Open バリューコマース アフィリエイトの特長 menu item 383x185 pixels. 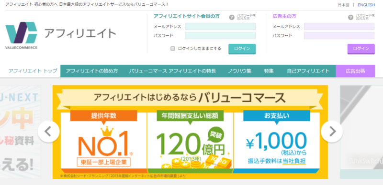[x=172, y=71]
